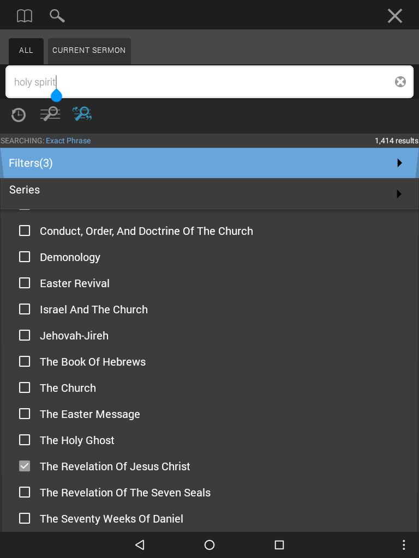419x558 pixels.
Task: Check Easter Revival series checkbox
Action: point(25,283)
